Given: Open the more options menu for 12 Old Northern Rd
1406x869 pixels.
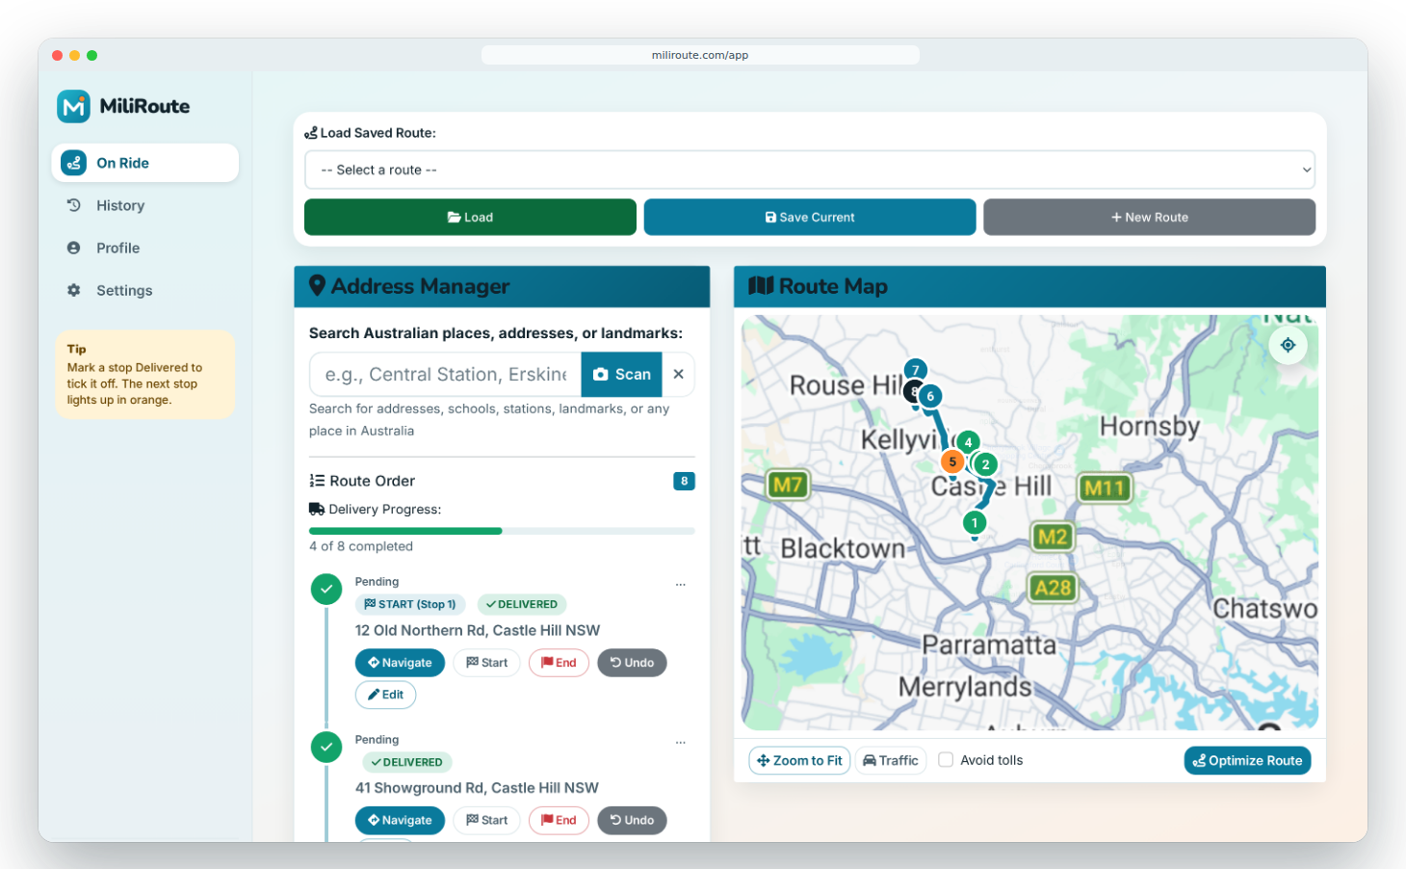Looking at the screenshot, I should pos(681,585).
